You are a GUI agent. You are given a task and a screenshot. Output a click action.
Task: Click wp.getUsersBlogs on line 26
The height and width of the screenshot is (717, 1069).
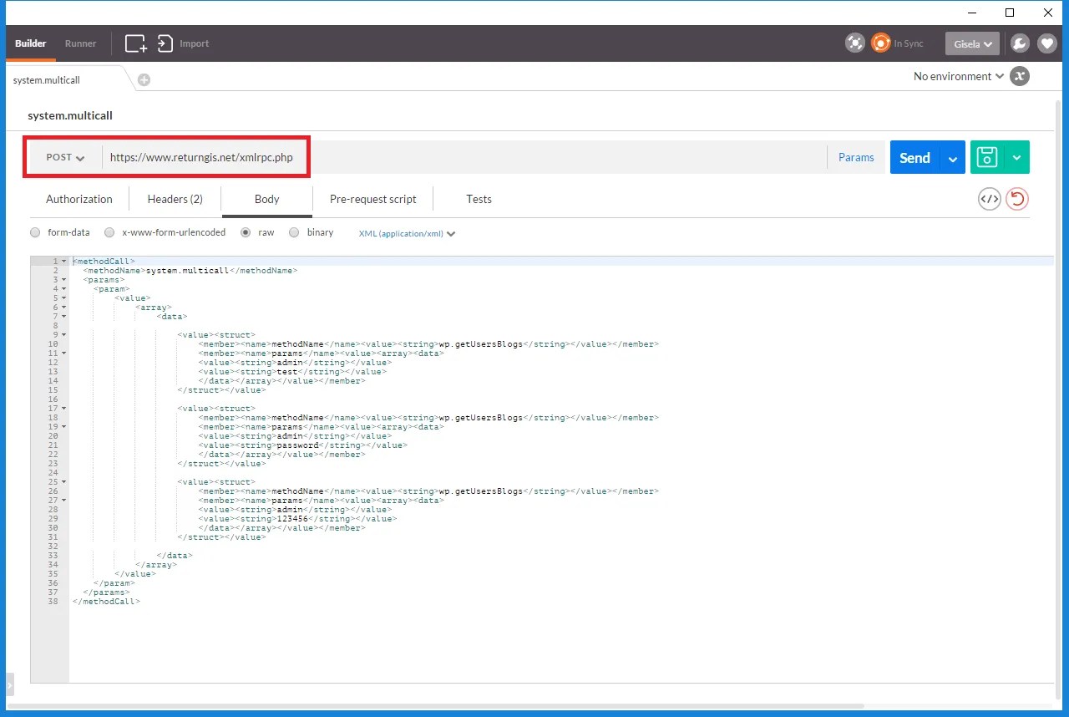coord(481,491)
